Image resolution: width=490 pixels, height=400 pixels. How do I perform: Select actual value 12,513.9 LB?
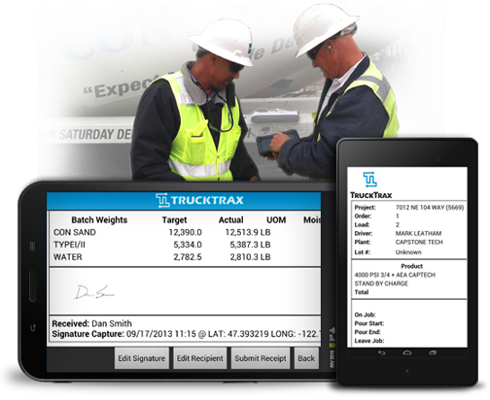click(248, 232)
